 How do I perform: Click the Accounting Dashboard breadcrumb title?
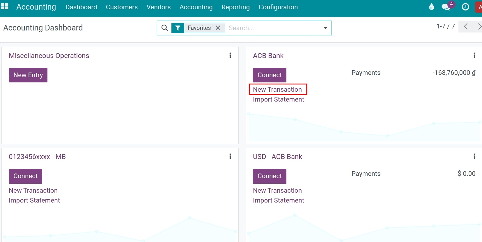pos(43,28)
